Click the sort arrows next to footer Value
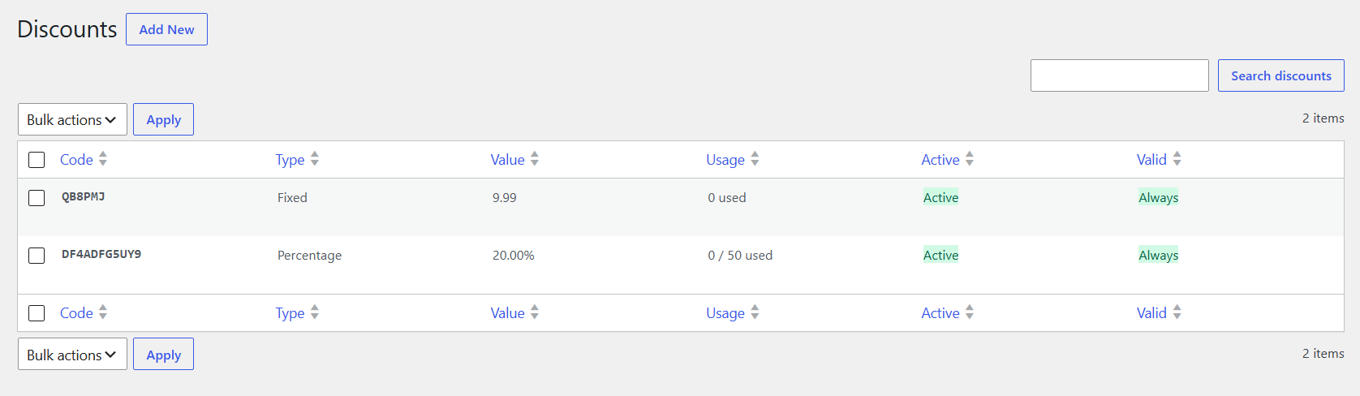The image size is (1360, 396). tap(535, 312)
